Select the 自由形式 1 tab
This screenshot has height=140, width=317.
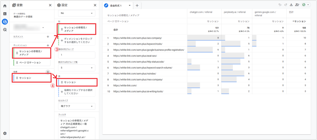coord(116,6)
